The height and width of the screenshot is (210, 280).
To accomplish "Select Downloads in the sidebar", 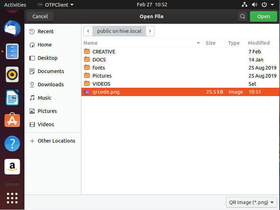I will (x=51, y=84).
